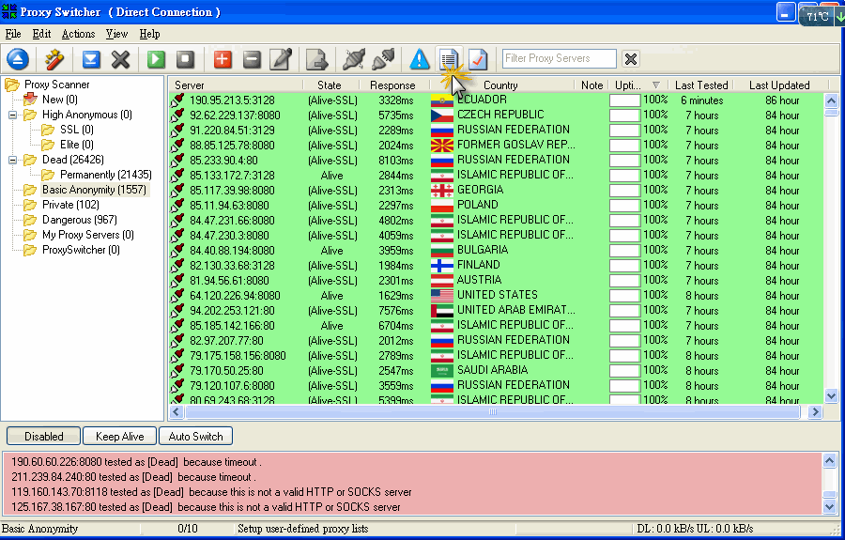Click proxy list scrollbar down arrow
Image resolution: width=845 pixels, height=540 pixels.
831,396
